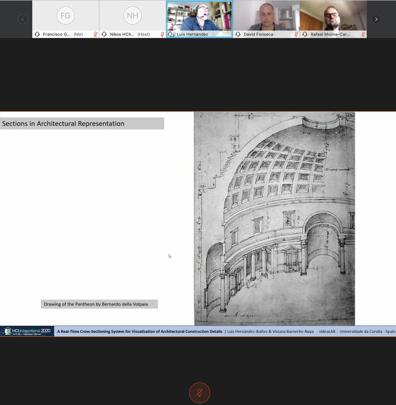The image size is (396, 405).
Task: Click 'Sections in Architectural Representation' slide title
Action: 63,124
